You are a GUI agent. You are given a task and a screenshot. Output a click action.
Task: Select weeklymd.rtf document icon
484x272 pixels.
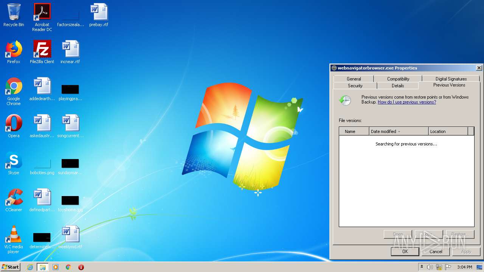click(70, 237)
